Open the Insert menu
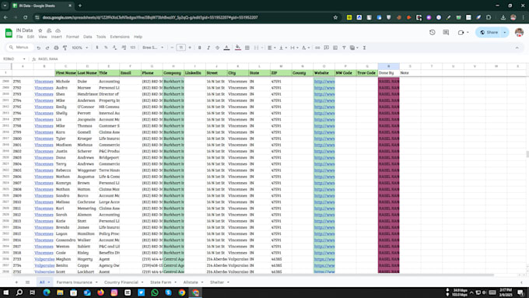 pyautogui.click(x=56, y=37)
